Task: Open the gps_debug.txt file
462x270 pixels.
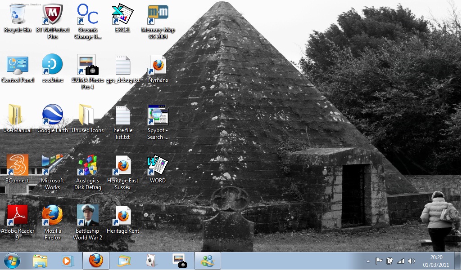Action: pos(122,64)
